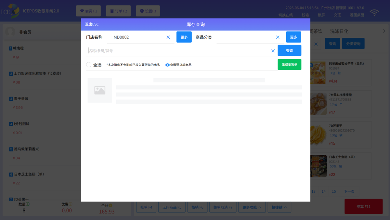Switch to the 洗涤日化 category tab
The height and width of the screenshot is (220, 390).
click(339, 31)
